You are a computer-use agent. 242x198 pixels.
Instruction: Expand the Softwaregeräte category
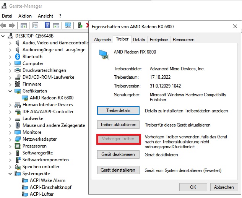(x=10, y=153)
